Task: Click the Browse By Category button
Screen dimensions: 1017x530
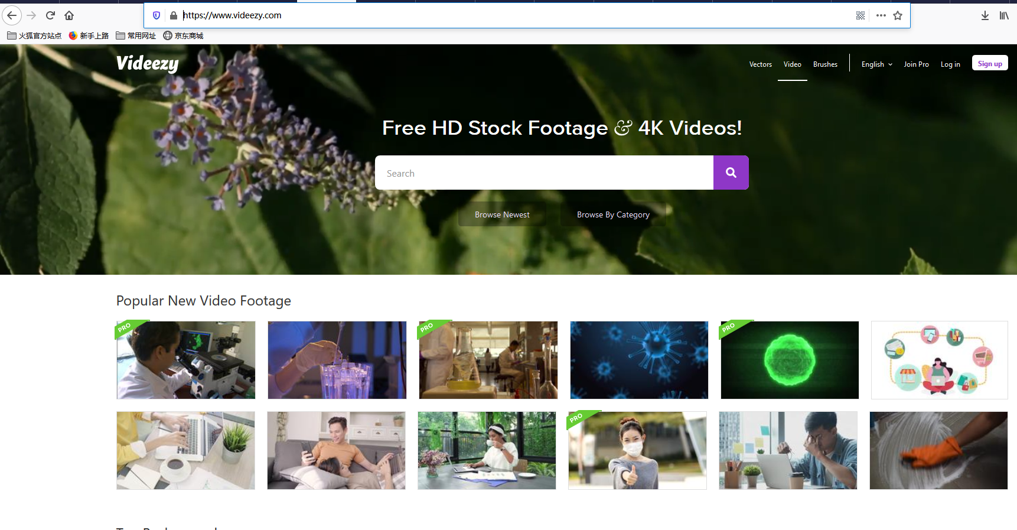Action: click(x=613, y=214)
